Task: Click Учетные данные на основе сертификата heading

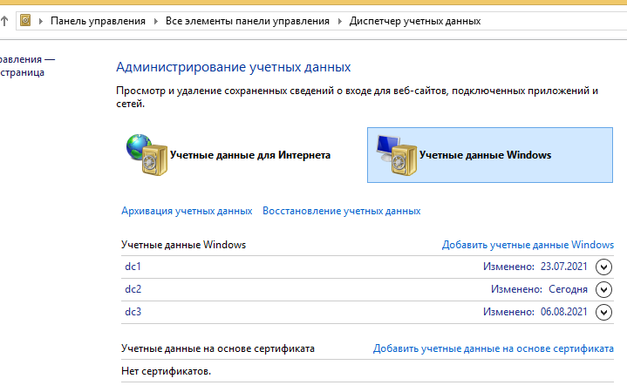Action: 218,348
